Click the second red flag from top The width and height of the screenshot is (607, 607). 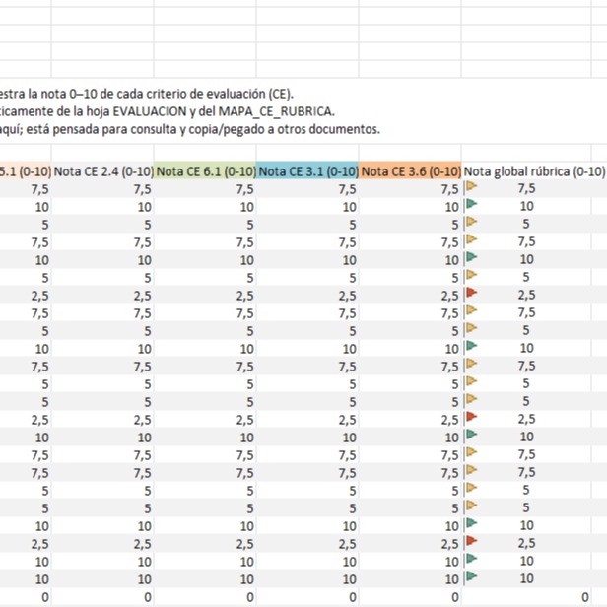tap(471, 419)
